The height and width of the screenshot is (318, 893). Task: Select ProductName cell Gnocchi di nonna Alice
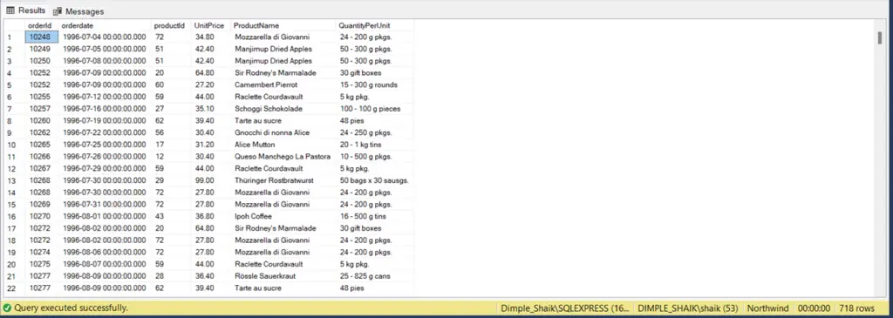[x=283, y=132]
